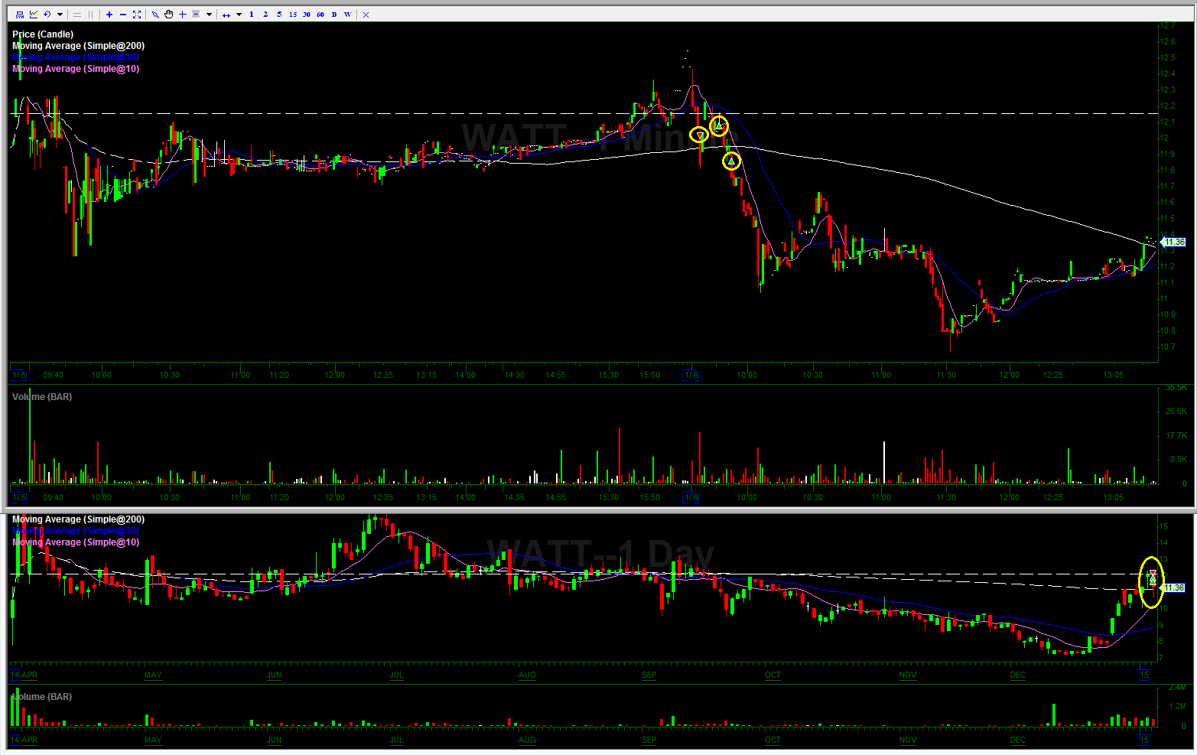1197x755 pixels.
Task: Open the symbol lookup icon in the toolbar
Action: [x=20, y=15]
